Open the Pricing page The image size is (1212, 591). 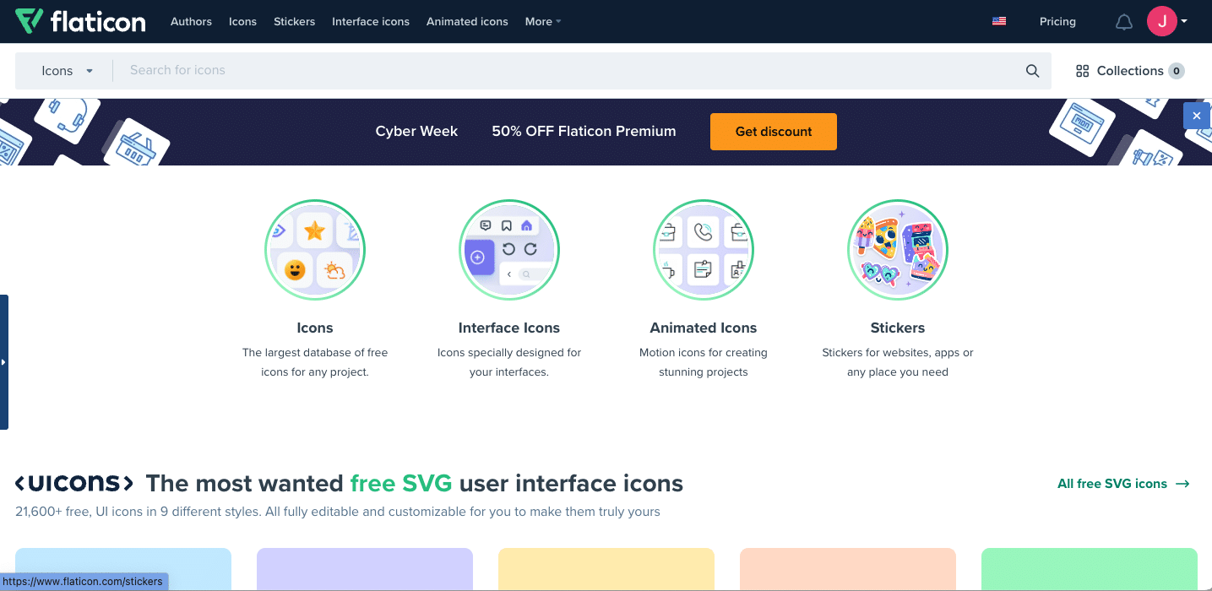1057,22
